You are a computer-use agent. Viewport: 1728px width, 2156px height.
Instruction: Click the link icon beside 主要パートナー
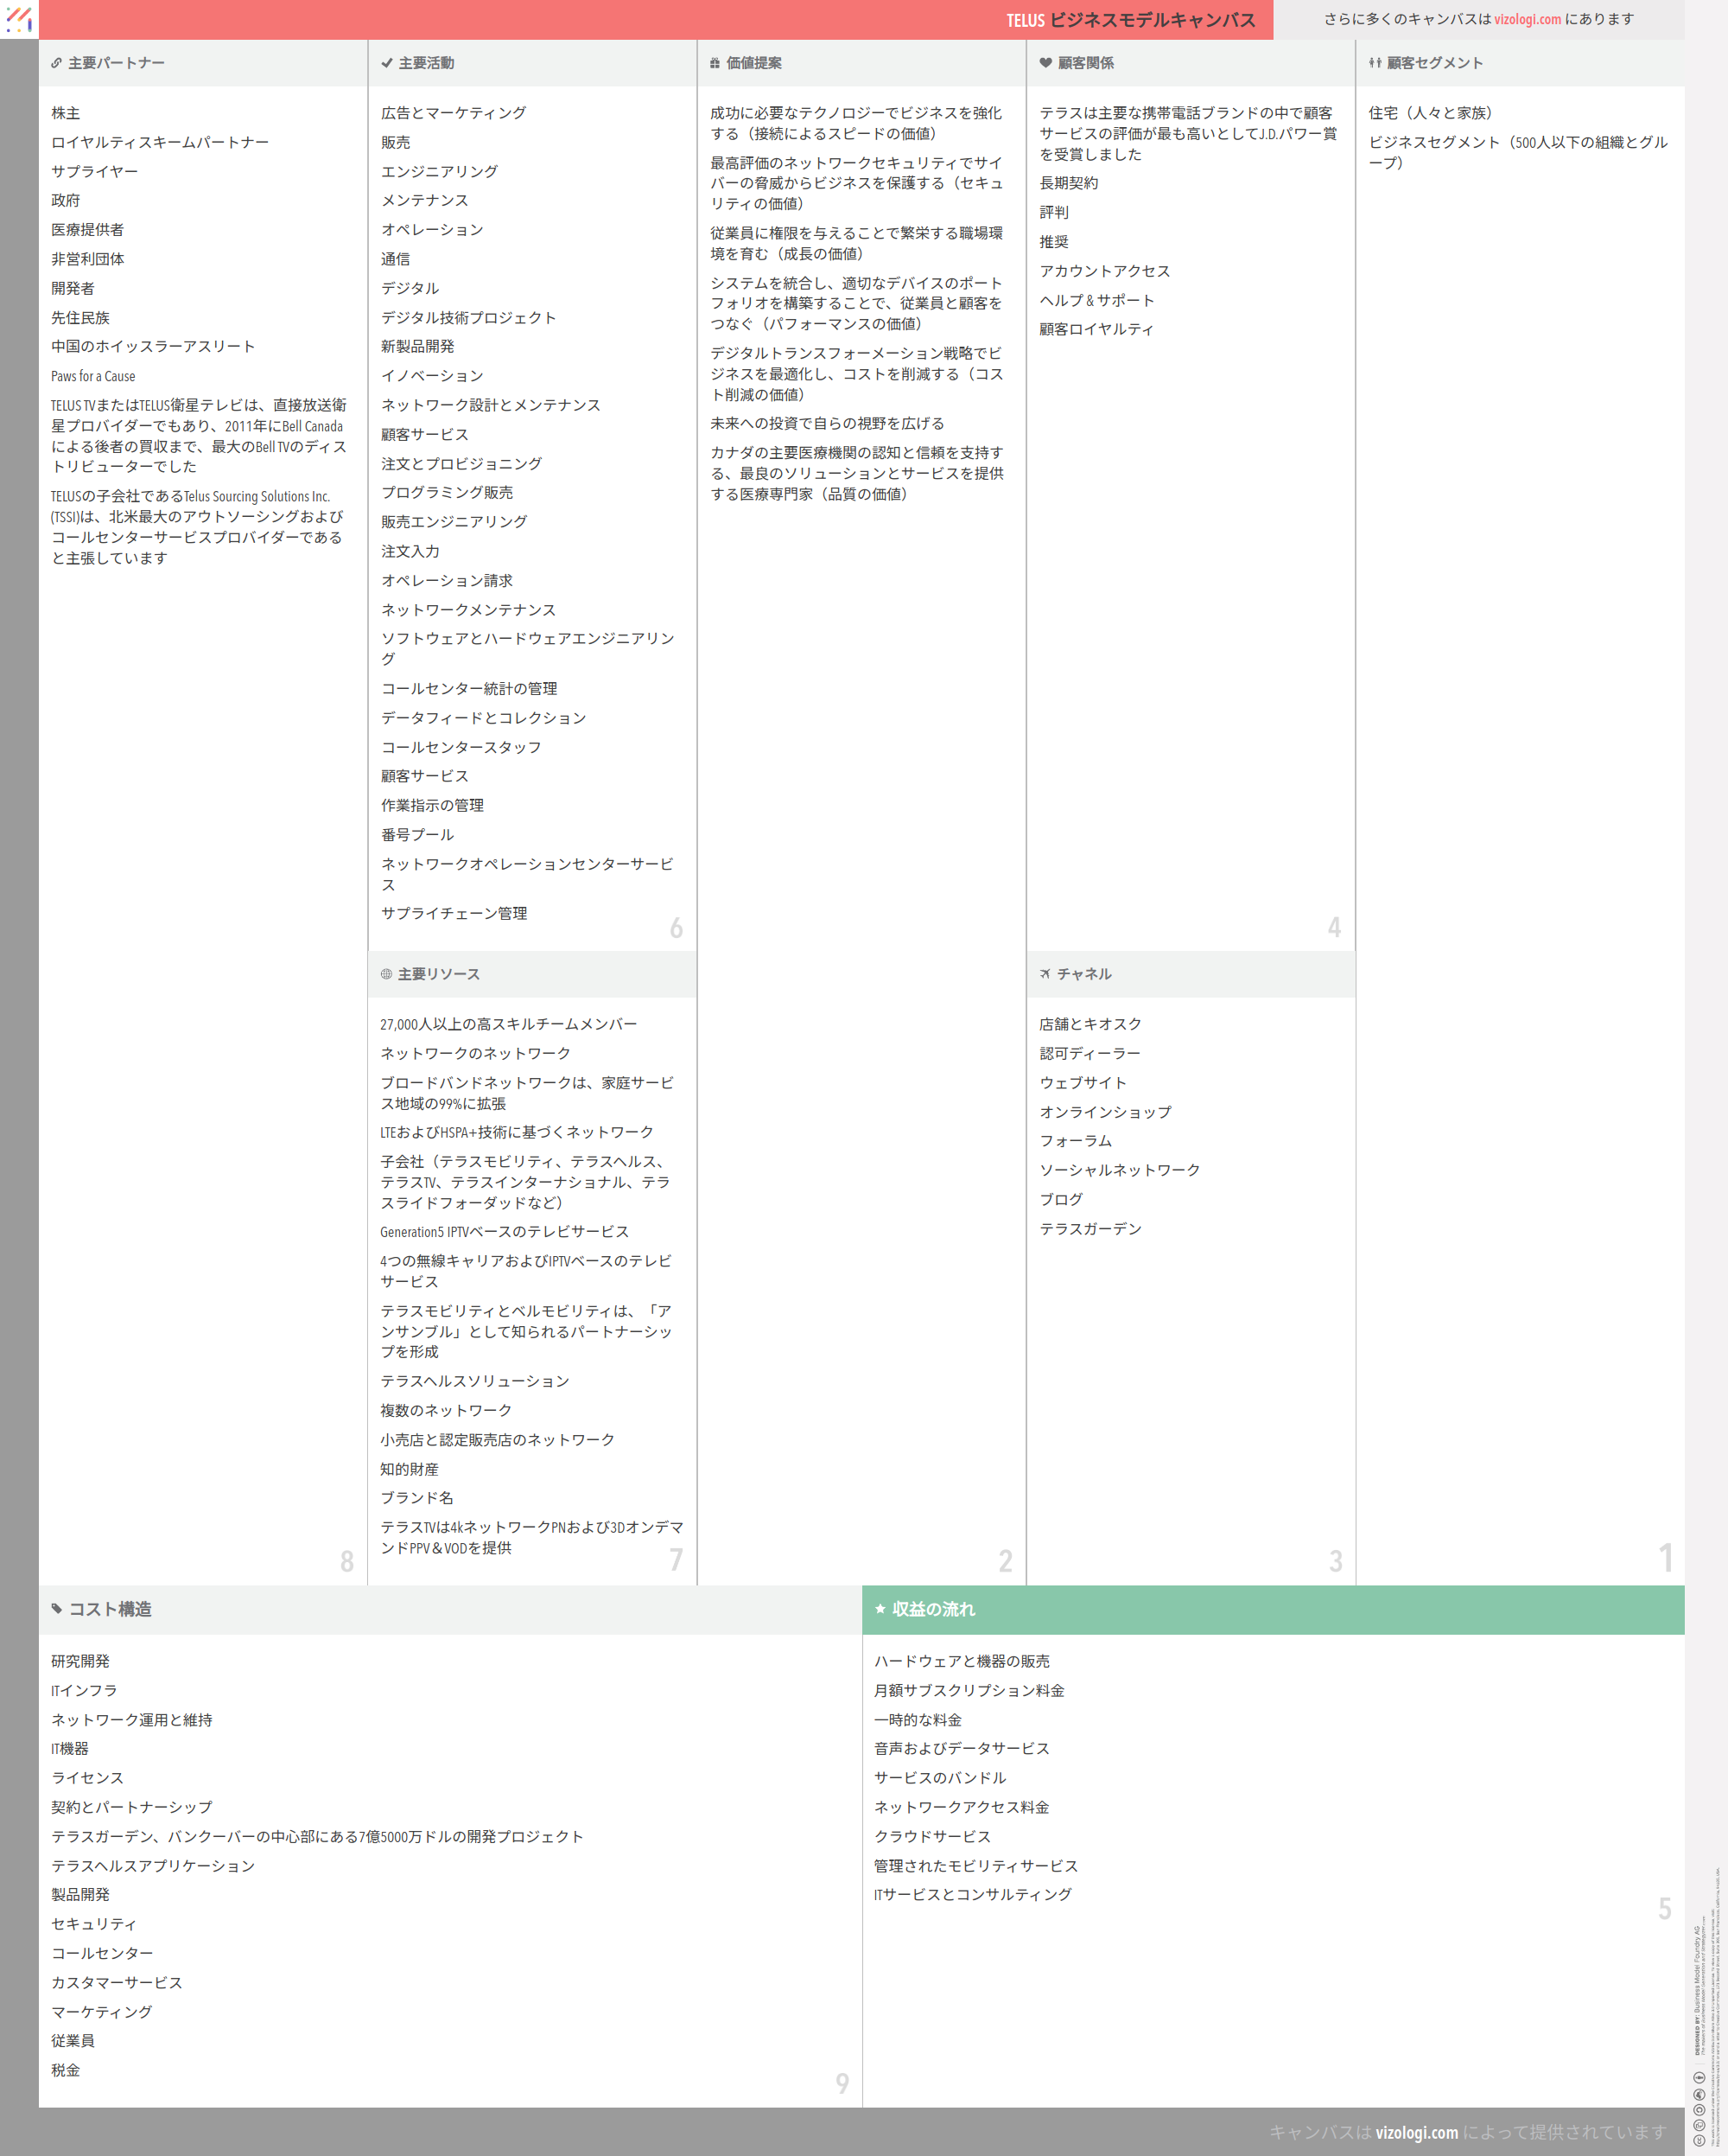click(57, 63)
